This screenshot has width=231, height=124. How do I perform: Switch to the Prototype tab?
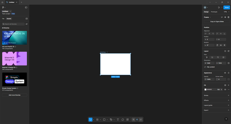point(214,12)
